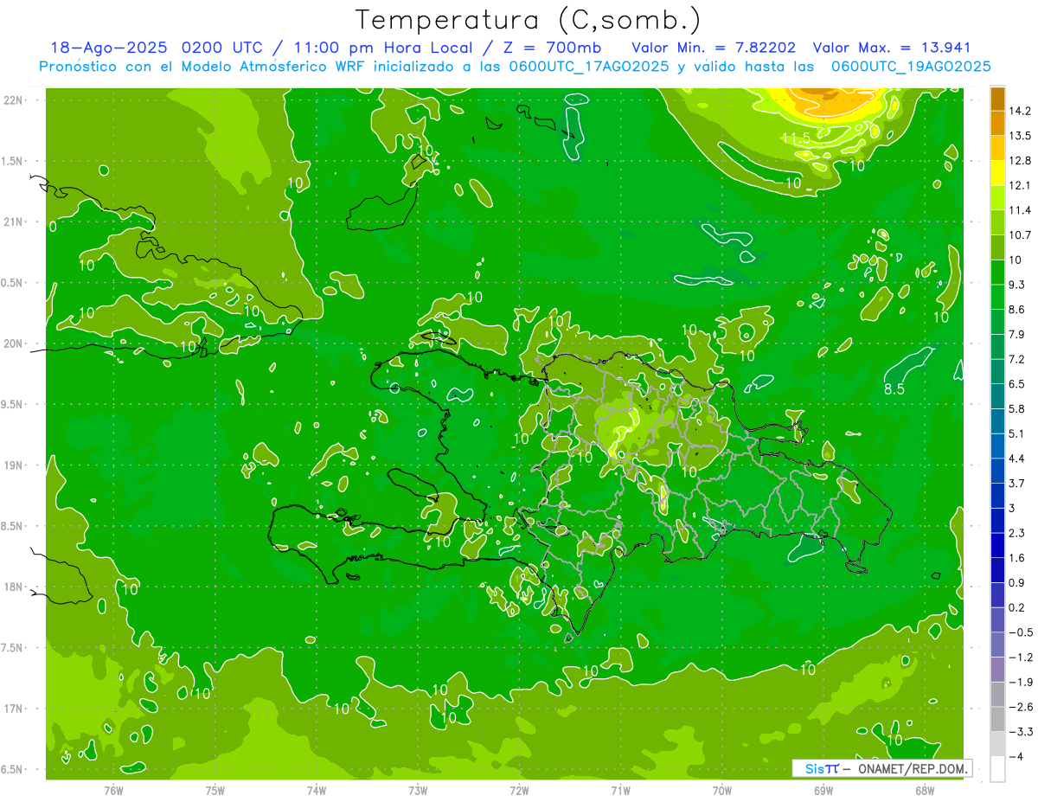Click the "9.3" colorbar value
Screen dimensions: 1038x802
tap(1019, 285)
